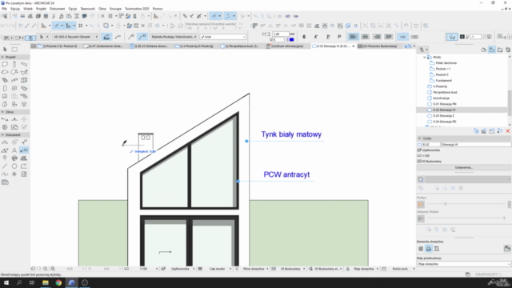Click the 05 Budowlany option in bottom bar
512x288 pixels.
pos(290,269)
